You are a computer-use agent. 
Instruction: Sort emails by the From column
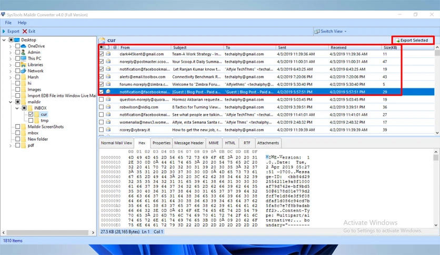(145, 47)
